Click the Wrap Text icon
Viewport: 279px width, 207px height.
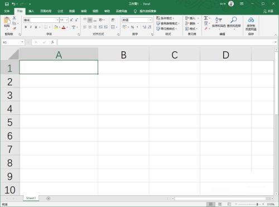[113, 20]
